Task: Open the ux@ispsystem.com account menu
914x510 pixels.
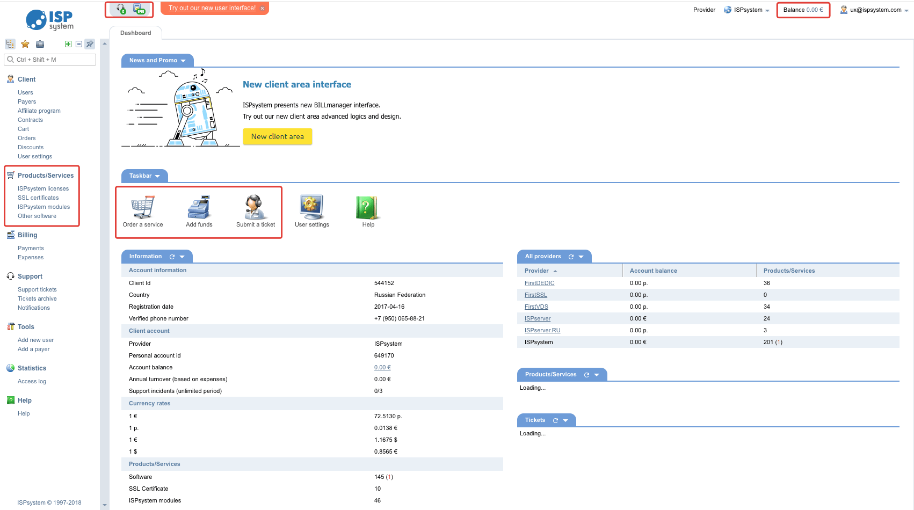Action: point(874,10)
